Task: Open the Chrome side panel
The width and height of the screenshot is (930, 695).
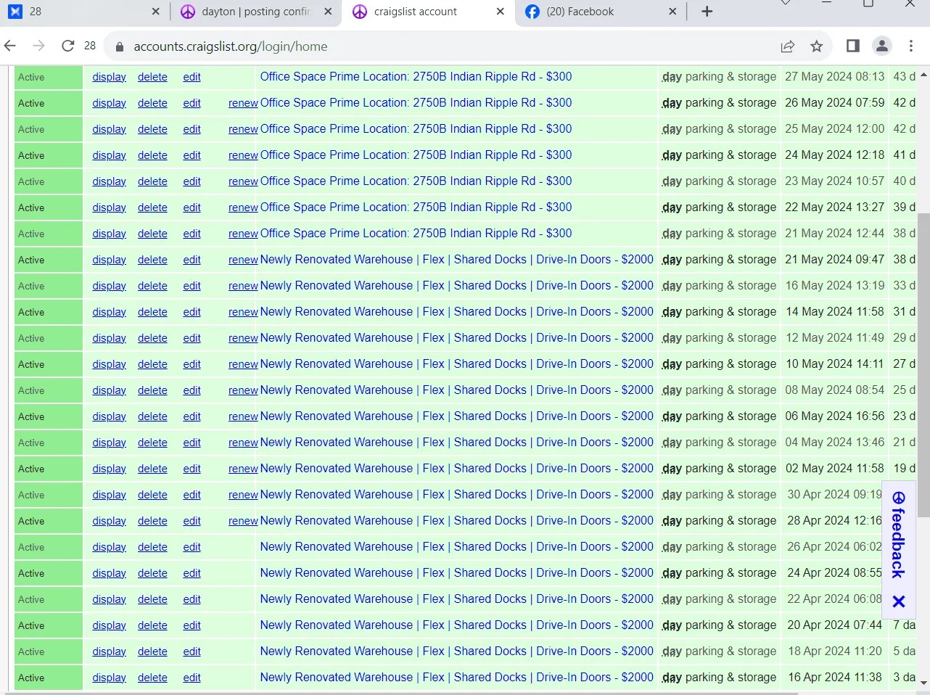Action: coord(853,46)
